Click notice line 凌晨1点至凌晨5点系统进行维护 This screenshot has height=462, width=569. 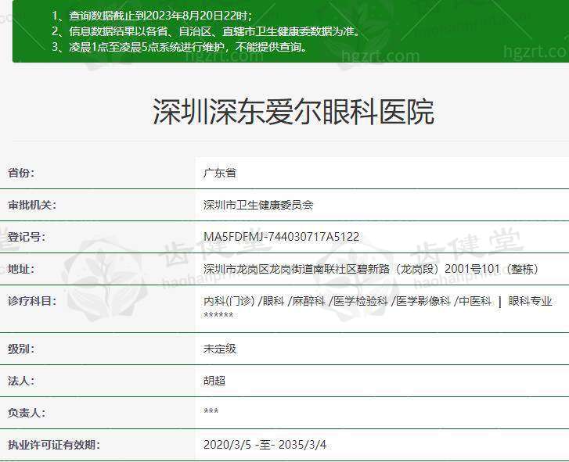(179, 47)
